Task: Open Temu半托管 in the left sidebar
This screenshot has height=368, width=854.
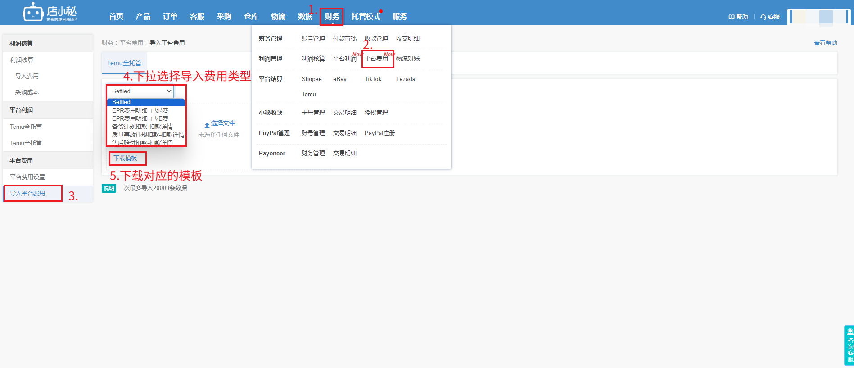Action: coord(26,143)
